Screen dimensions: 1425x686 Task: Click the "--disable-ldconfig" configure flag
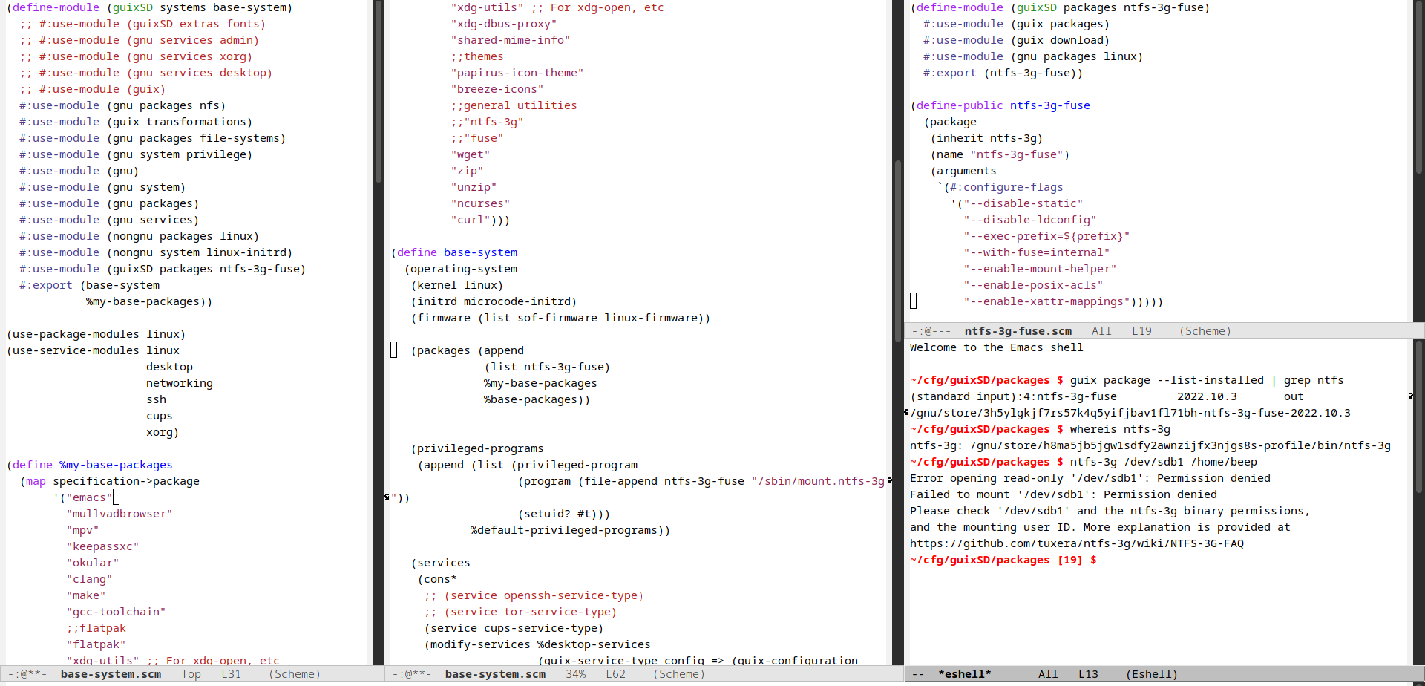click(x=1030, y=220)
